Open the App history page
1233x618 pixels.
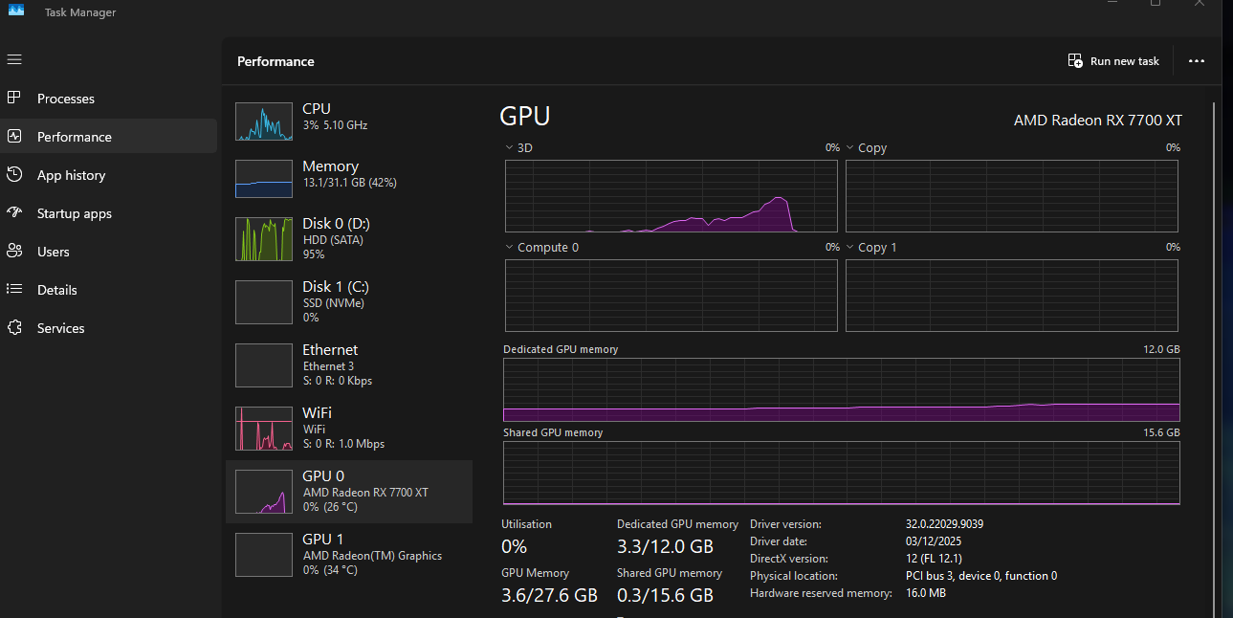pos(72,174)
